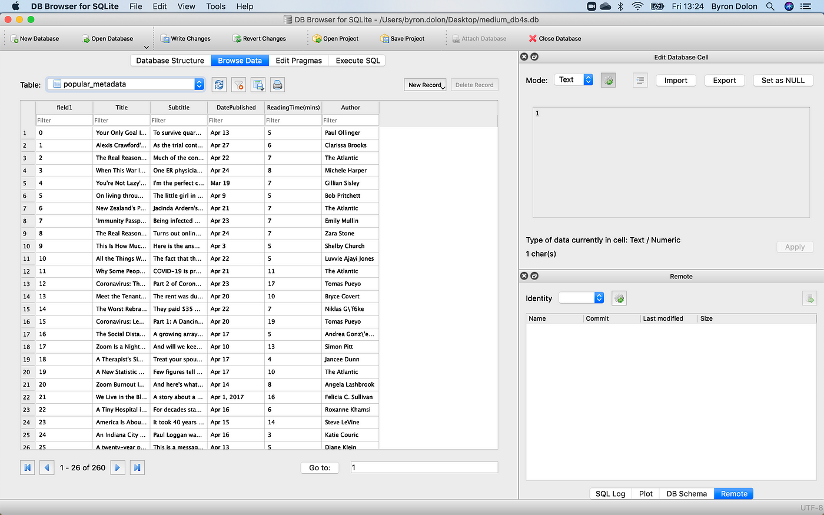
Task: Switch to the Plot tab
Action: coord(646,494)
